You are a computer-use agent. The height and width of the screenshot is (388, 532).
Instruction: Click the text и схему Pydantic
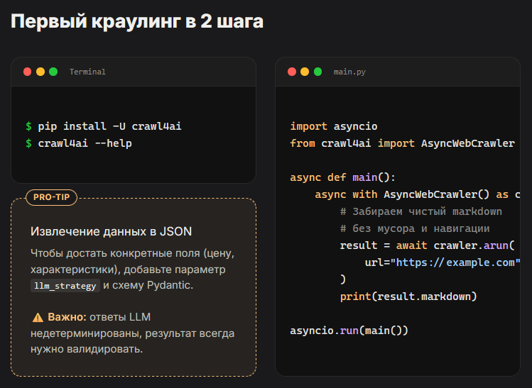(148, 285)
